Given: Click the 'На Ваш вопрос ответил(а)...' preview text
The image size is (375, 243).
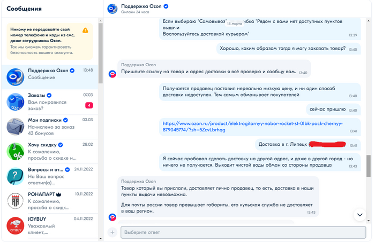Looking at the screenshot, I should click(x=46, y=179).
